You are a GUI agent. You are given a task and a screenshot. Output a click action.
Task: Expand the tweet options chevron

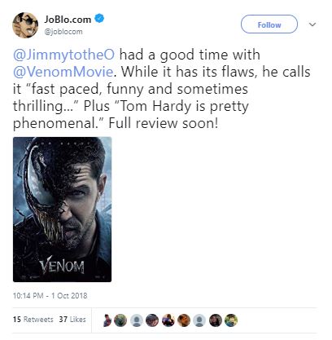pos(312,24)
